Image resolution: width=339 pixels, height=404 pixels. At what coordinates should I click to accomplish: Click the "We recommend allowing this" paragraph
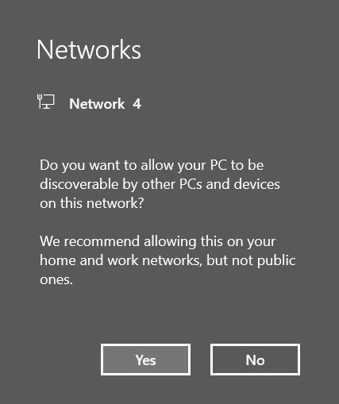(168, 260)
